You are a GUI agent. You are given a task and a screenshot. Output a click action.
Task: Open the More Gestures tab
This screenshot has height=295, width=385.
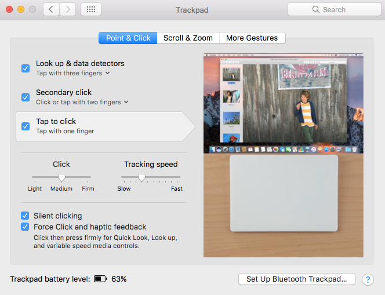click(252, 38)
